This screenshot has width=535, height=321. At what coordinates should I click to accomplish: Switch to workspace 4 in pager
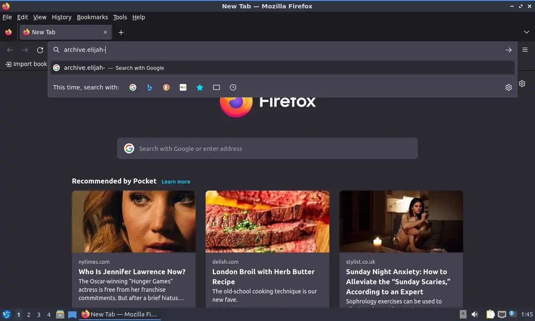[48, 315]
